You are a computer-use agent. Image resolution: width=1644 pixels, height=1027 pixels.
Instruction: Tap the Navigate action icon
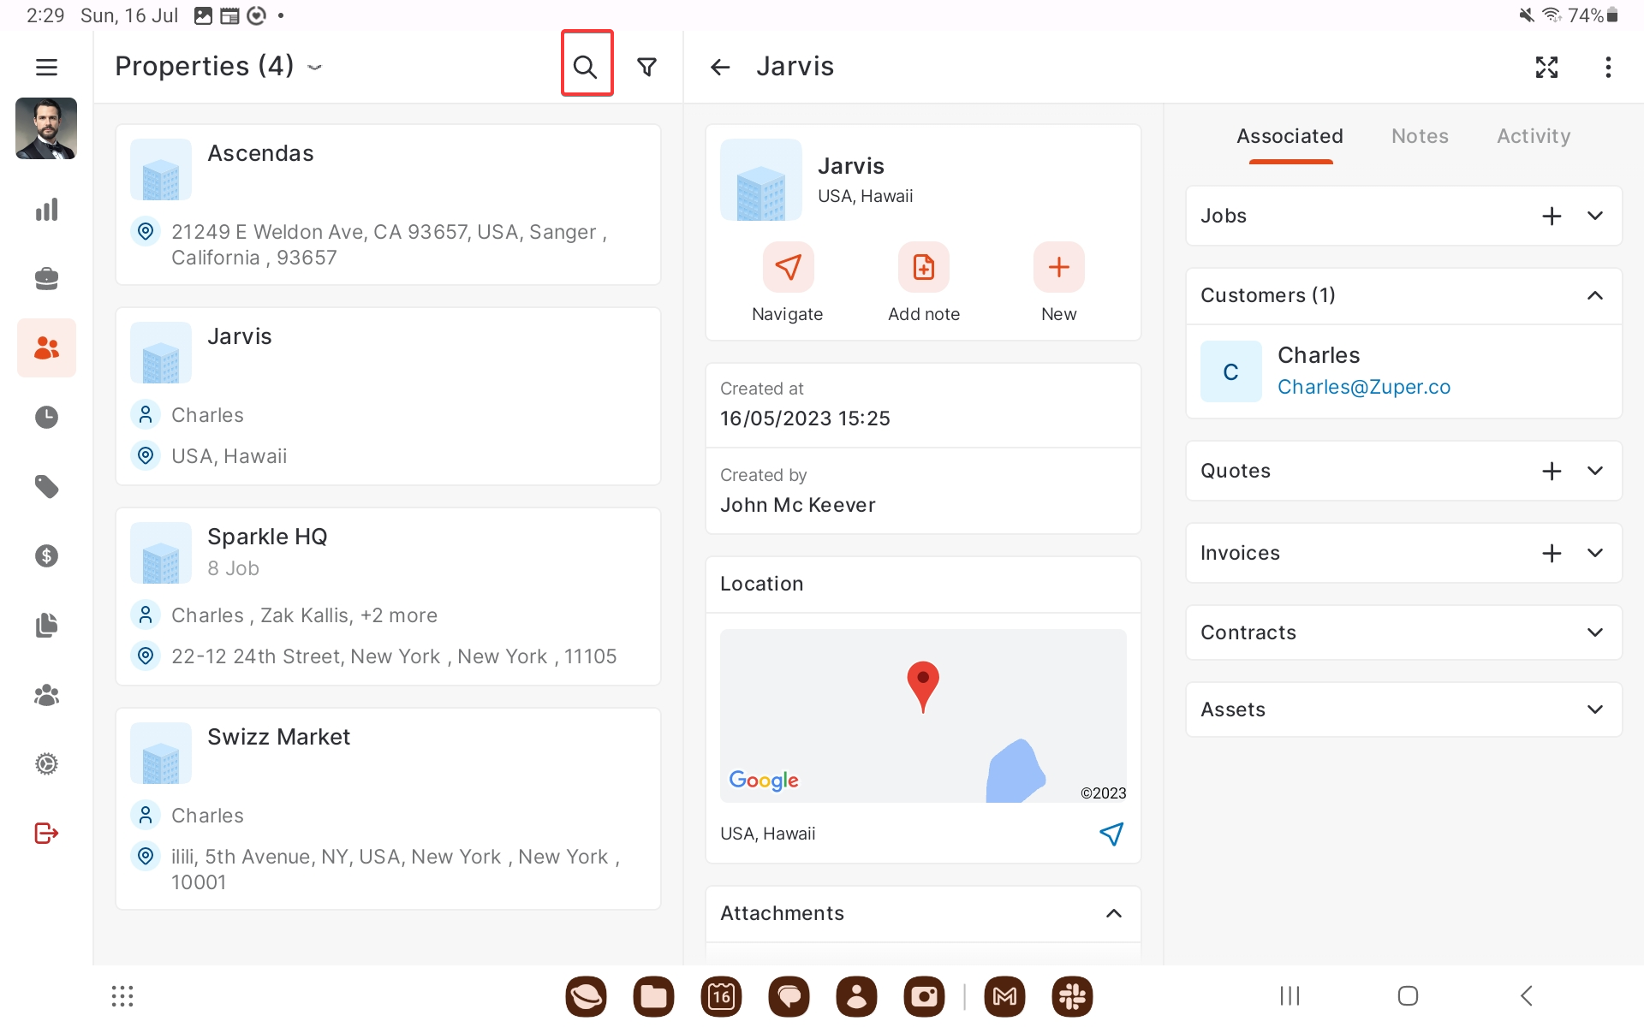click(788, 267)
